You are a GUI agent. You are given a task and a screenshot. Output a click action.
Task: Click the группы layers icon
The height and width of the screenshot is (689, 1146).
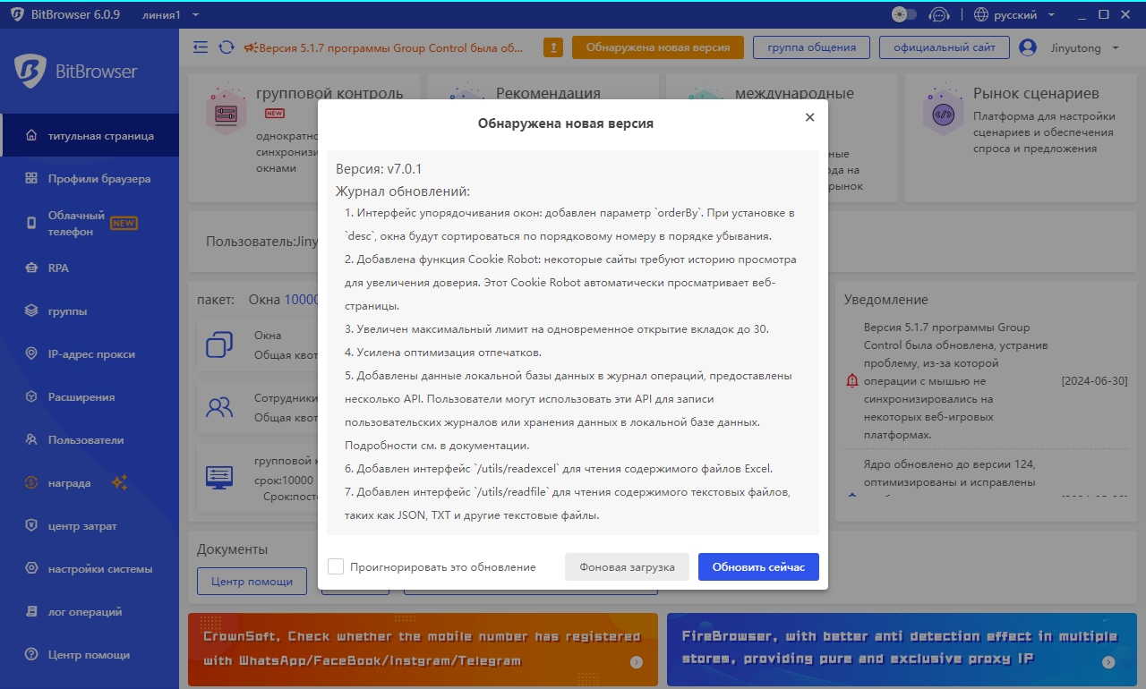(x=31, y=311)
